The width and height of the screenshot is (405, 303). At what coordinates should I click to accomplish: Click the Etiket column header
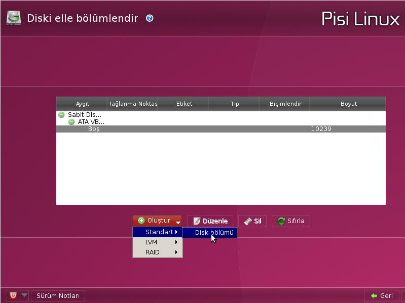point(183,104)
